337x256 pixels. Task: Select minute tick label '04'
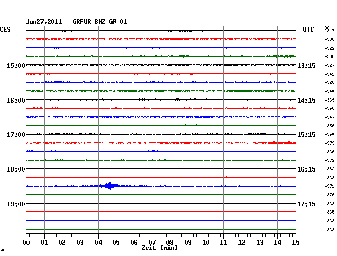pos(98,243)
